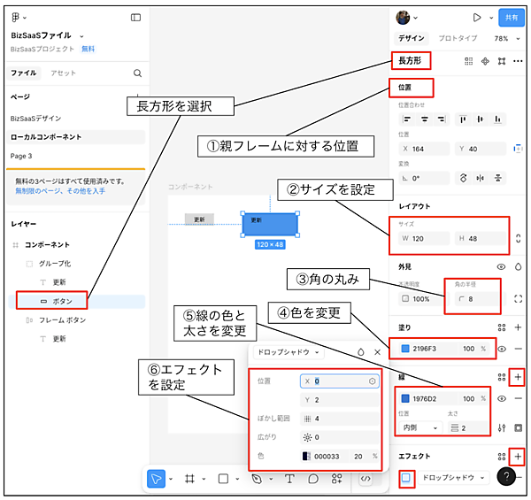This screenshot has width=531, height=500.
Task: Open the 78% zoom level dropdown
Action: (x=504, y=39)
